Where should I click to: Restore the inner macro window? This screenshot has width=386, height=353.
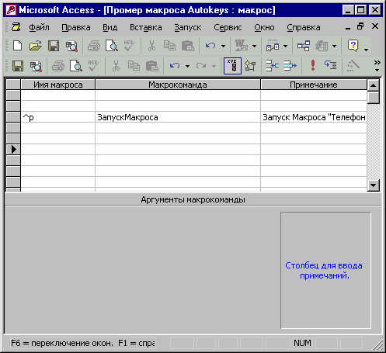pos(360,26)
